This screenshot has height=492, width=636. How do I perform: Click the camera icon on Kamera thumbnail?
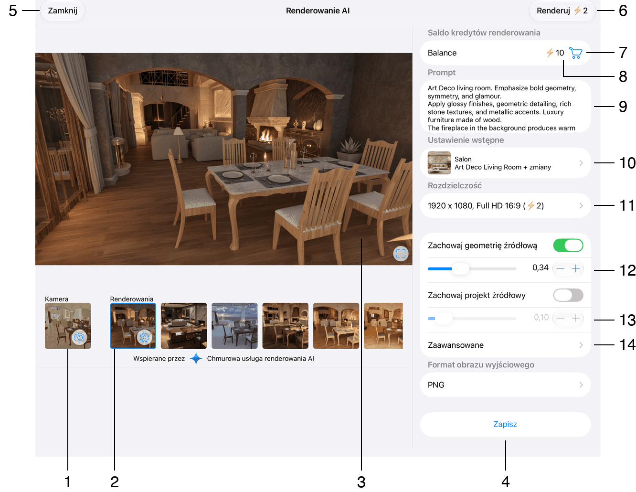(79, 337)
